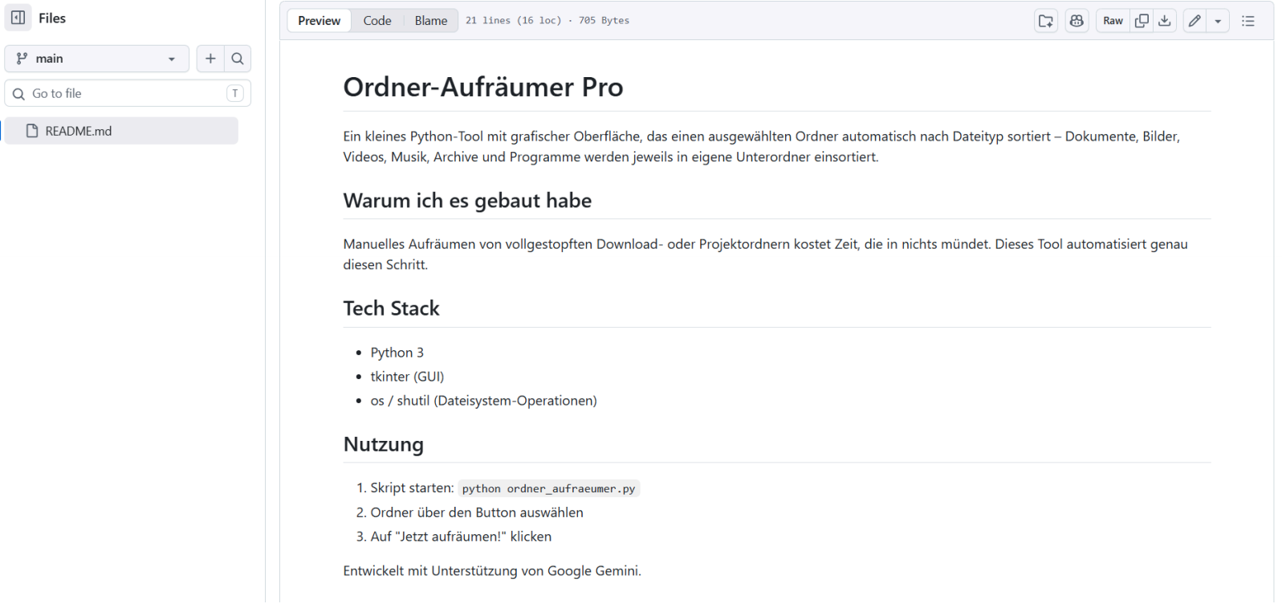Switch to the Code tab

tap(377, 21)
